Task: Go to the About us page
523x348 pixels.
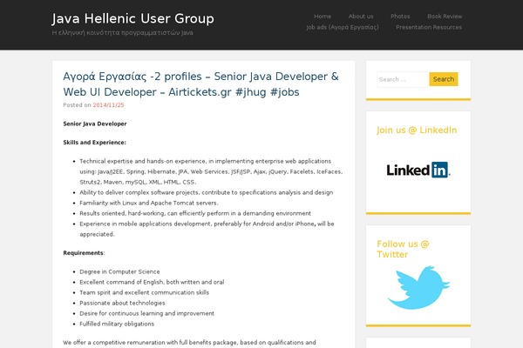Action: click(361, 17)
